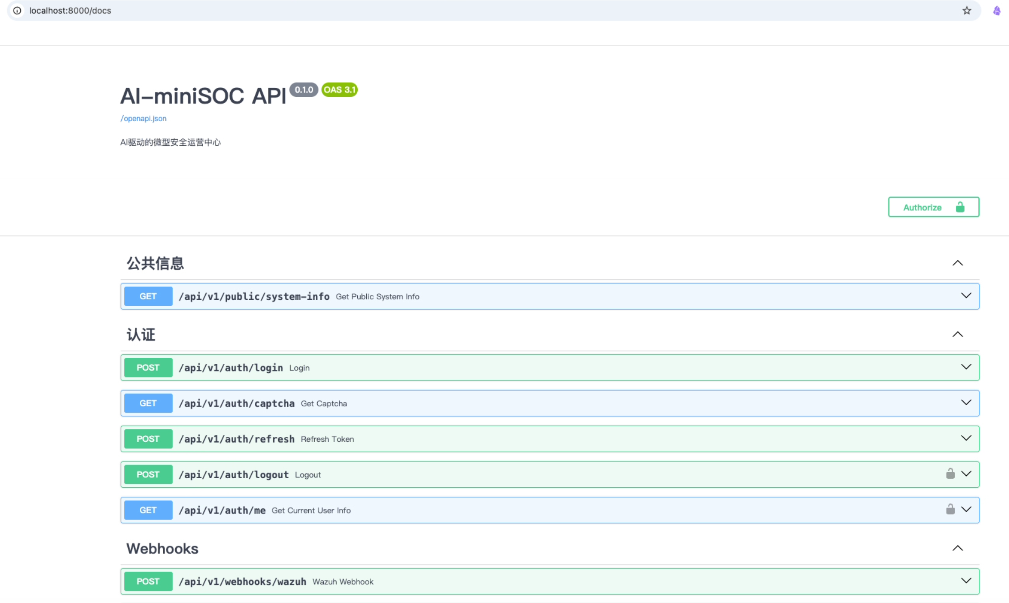Click the /api/v1/public/system-info path

tap(254, 296)
